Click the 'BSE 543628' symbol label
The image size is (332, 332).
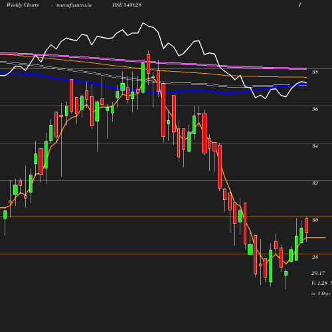click(127, 5)
